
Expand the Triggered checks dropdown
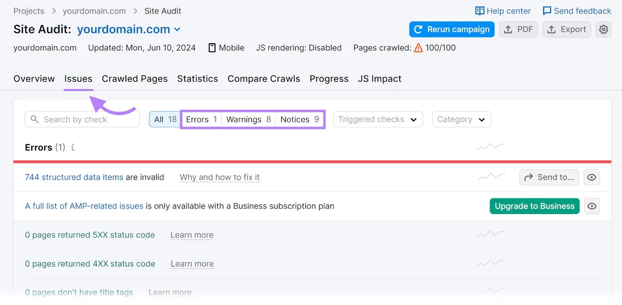tap(378, 119)
